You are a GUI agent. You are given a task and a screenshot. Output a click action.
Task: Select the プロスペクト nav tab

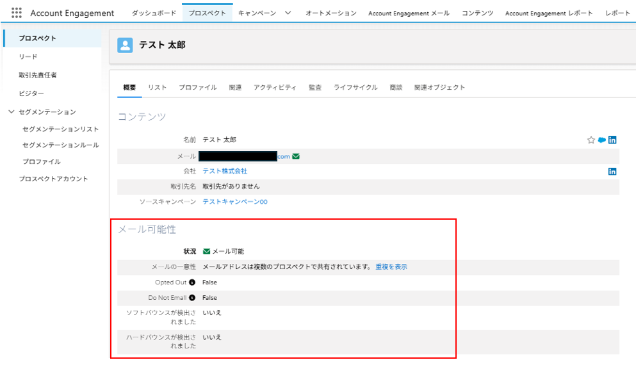(x=208, y=13)
